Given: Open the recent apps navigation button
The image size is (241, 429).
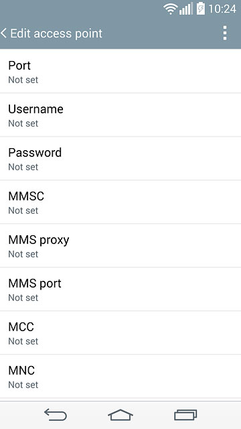Looking at the screenshot, I should point(185,415).
